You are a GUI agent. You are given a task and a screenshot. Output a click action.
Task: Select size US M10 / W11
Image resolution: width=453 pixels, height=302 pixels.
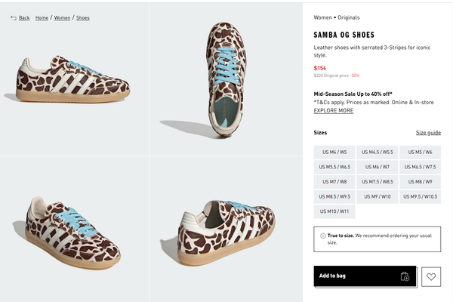tap(334, 211)
